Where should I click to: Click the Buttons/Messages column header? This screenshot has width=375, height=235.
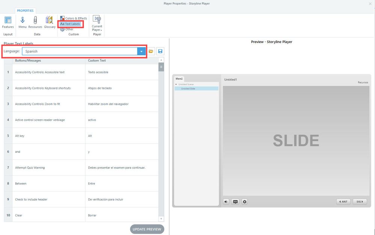point(49,60)
